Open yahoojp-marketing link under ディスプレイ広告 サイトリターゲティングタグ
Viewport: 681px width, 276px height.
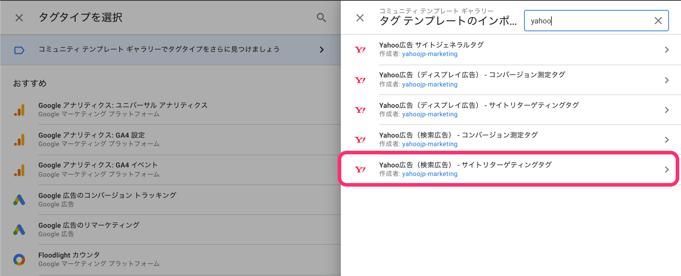(430, 114)
